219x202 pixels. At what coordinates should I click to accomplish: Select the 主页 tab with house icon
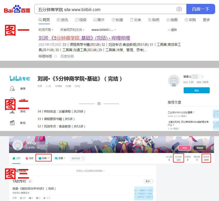point(16,158)
